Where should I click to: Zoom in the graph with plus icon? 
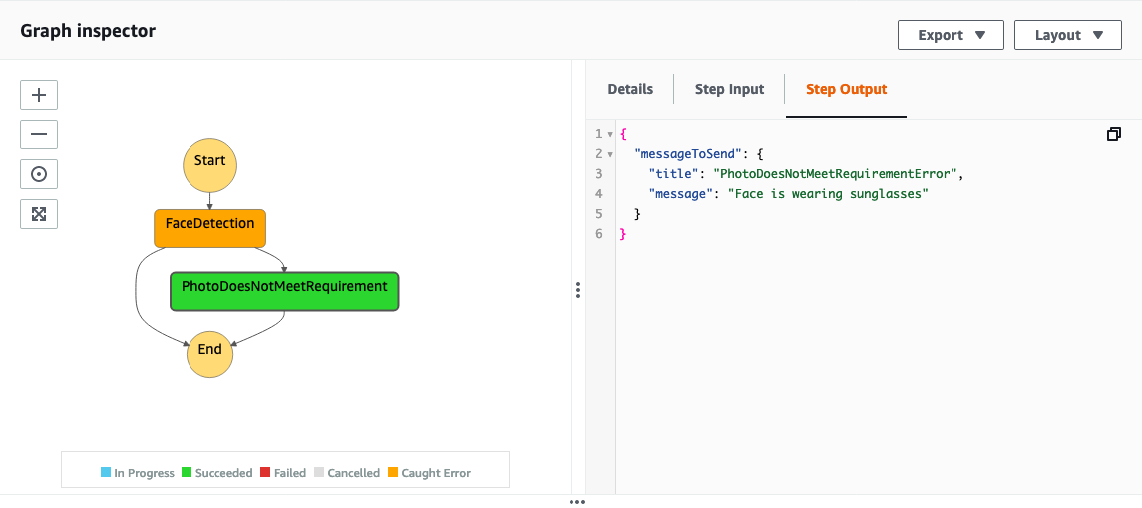pyautogui.click(x=39, y=95)
